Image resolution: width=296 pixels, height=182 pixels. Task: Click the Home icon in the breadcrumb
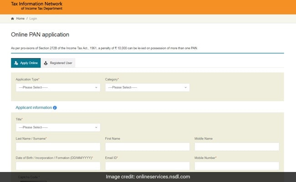pyautogui.click(x=13, y=19)
